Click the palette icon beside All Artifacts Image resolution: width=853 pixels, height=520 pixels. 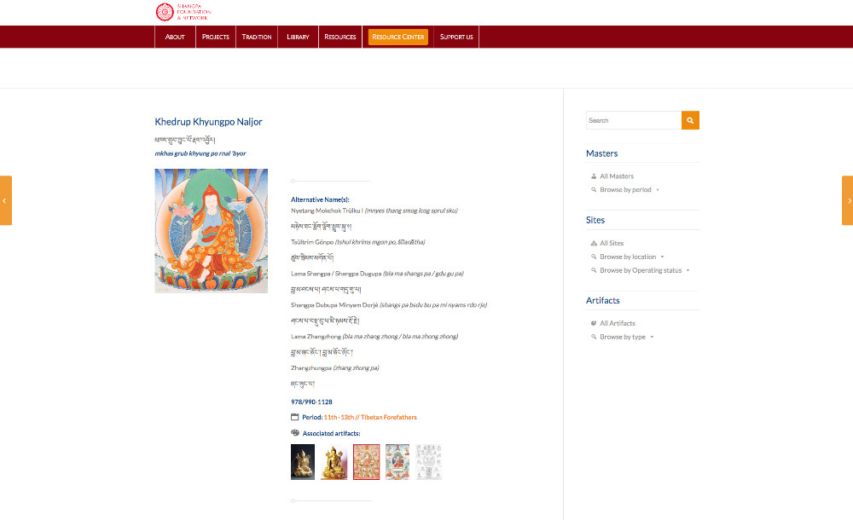[594, 323]
